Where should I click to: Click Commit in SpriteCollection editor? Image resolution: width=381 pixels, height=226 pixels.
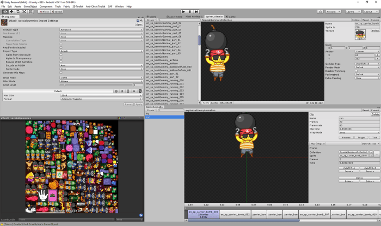375,20
